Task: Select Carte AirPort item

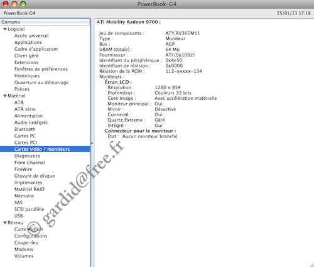Action: (29, 229)
